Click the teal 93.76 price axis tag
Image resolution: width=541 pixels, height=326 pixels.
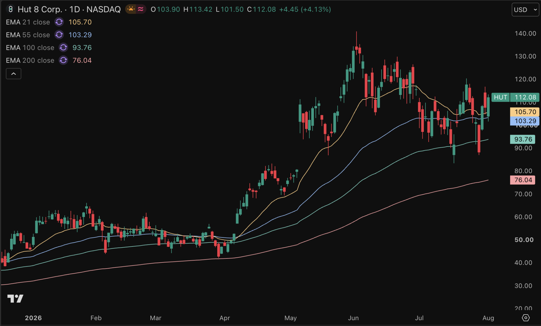(x=523, y=139)
